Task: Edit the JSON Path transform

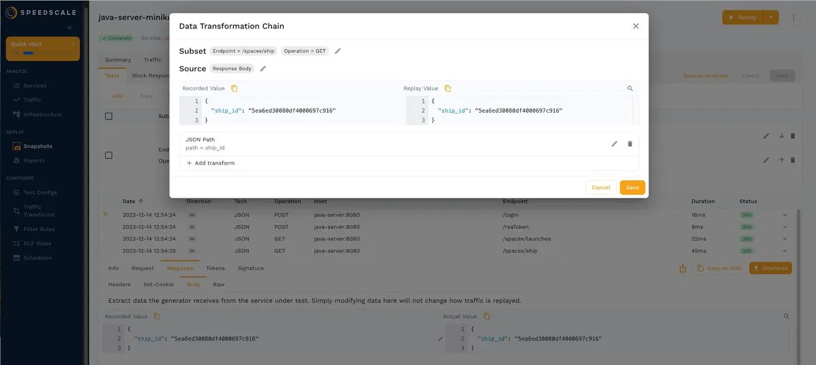Action: pos(614,144)
